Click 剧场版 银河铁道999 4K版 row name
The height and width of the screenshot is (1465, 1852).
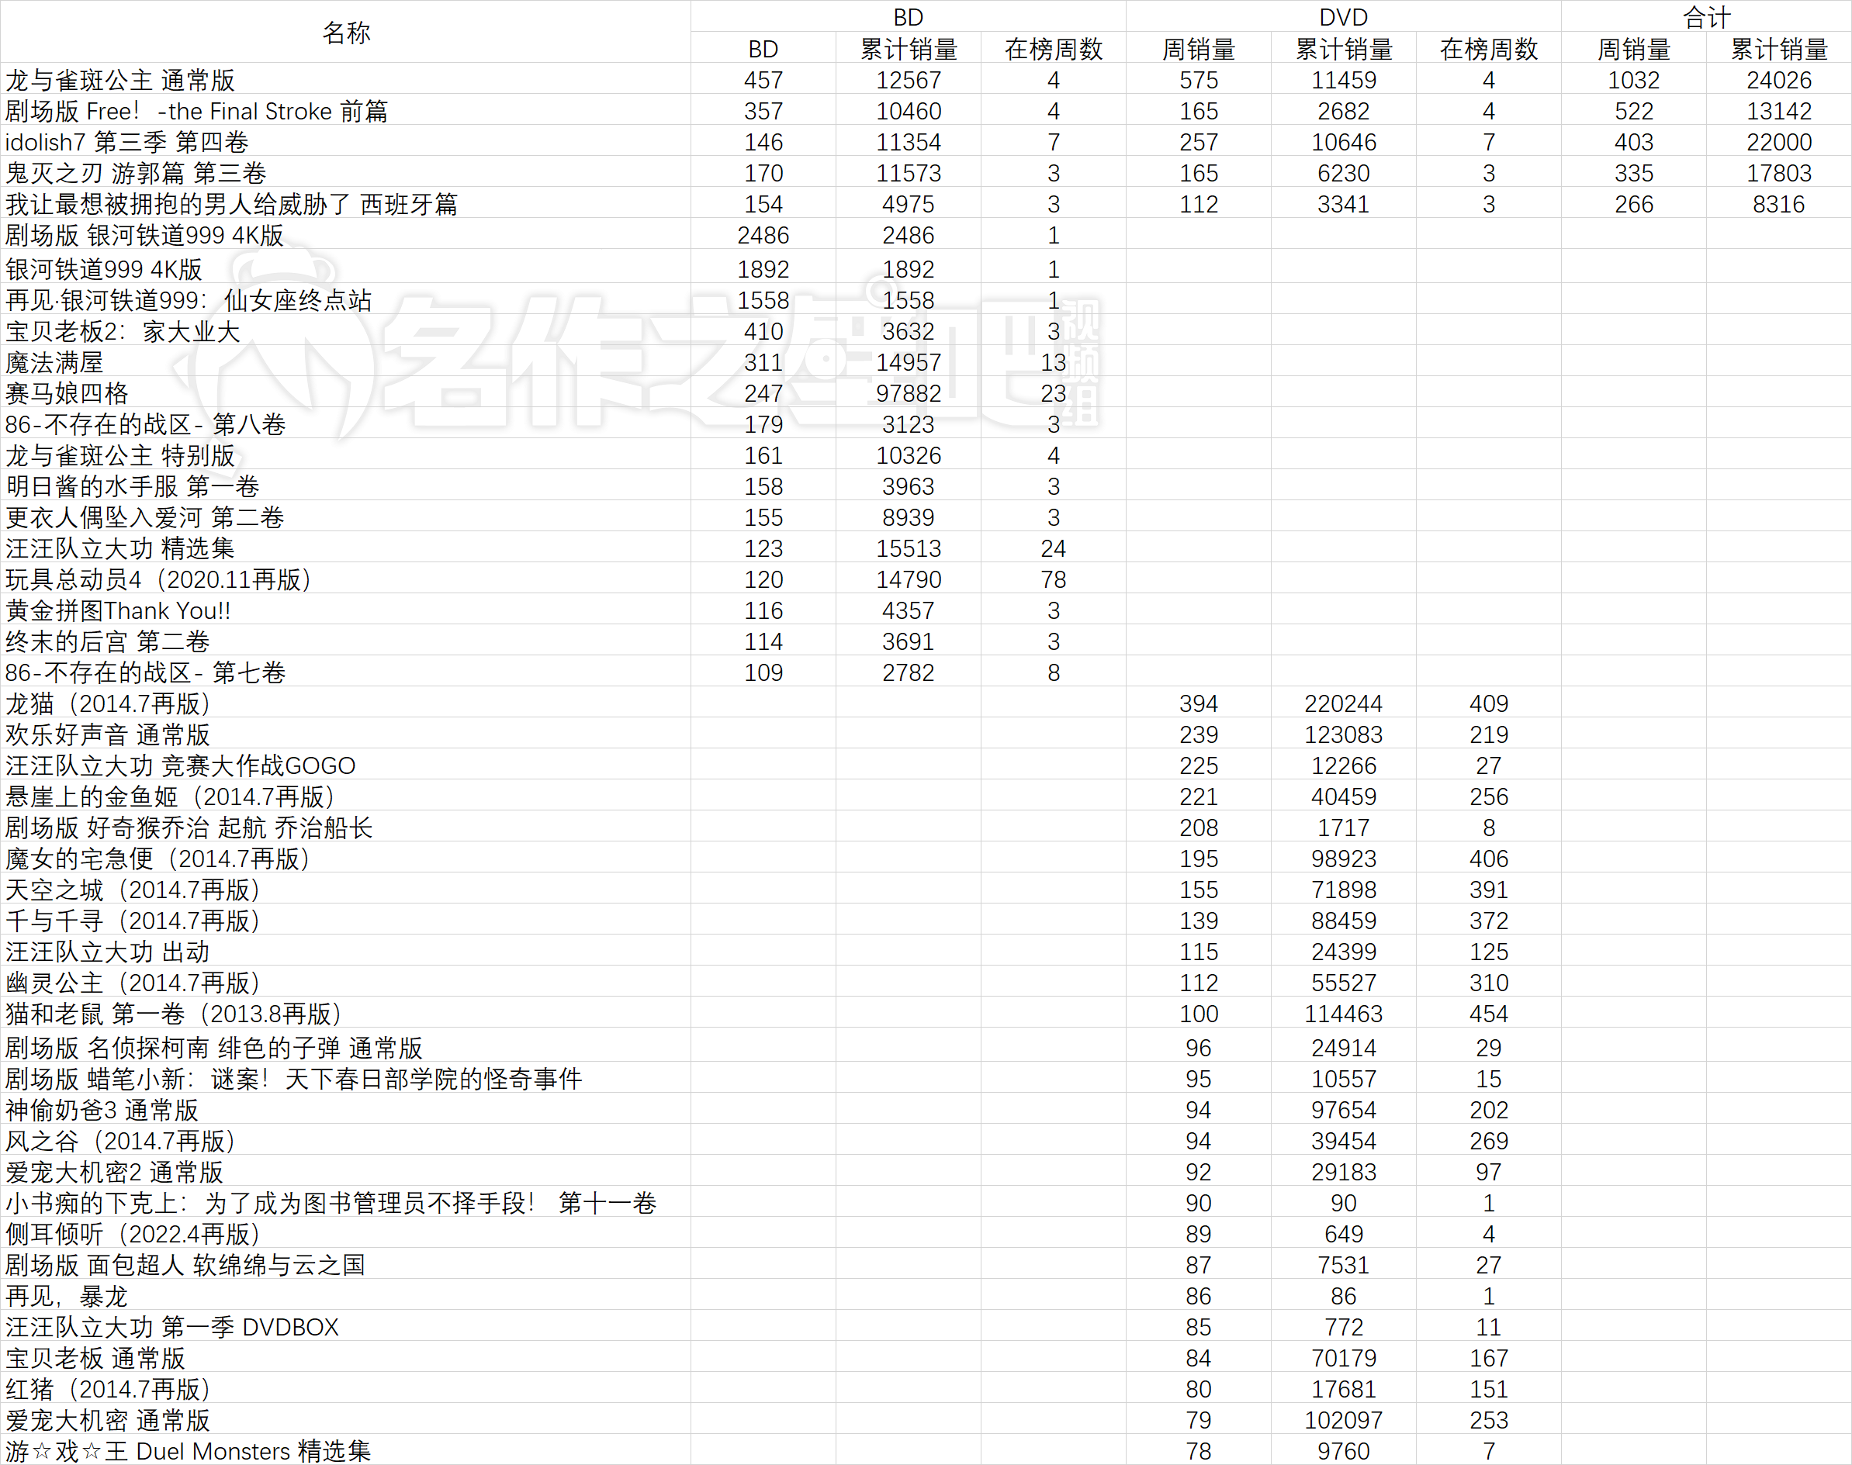tap(144, 235)
